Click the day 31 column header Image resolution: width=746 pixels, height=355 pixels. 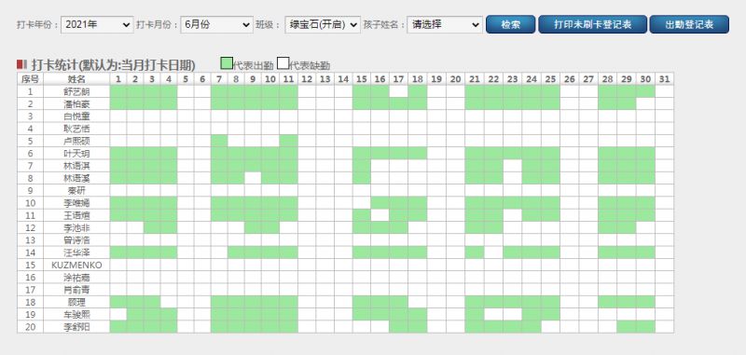[664, 79]
